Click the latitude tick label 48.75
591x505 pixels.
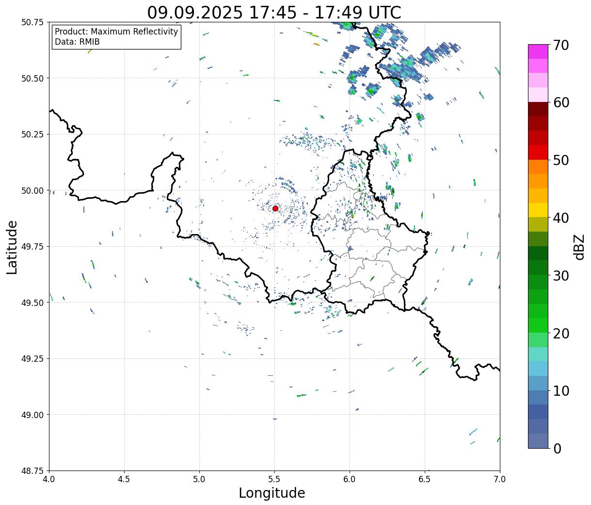click(32, 471)
